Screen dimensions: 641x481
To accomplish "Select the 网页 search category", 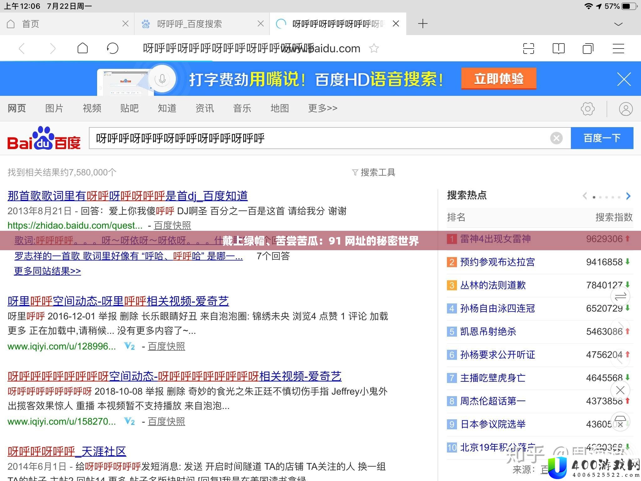I will click(x=17, y=108).
